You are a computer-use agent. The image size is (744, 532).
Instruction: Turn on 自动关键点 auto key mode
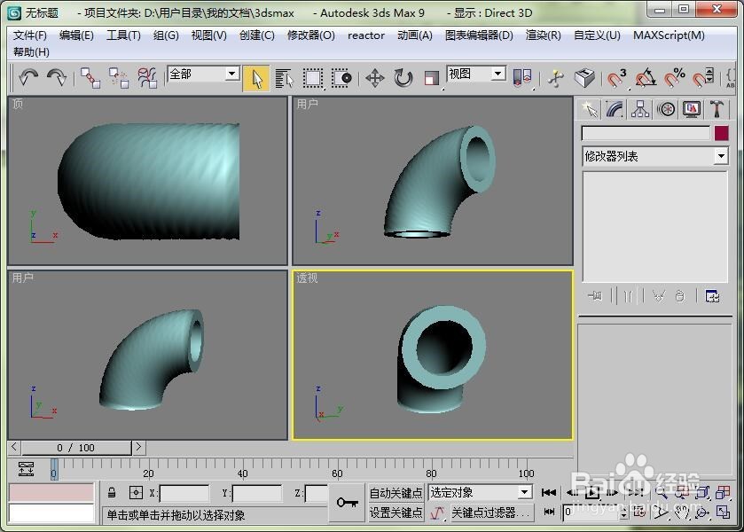click(x=395, y=492)
